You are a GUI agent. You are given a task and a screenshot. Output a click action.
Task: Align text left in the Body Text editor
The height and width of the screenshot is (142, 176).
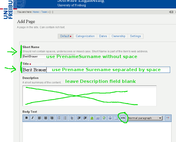coord(39,118)
